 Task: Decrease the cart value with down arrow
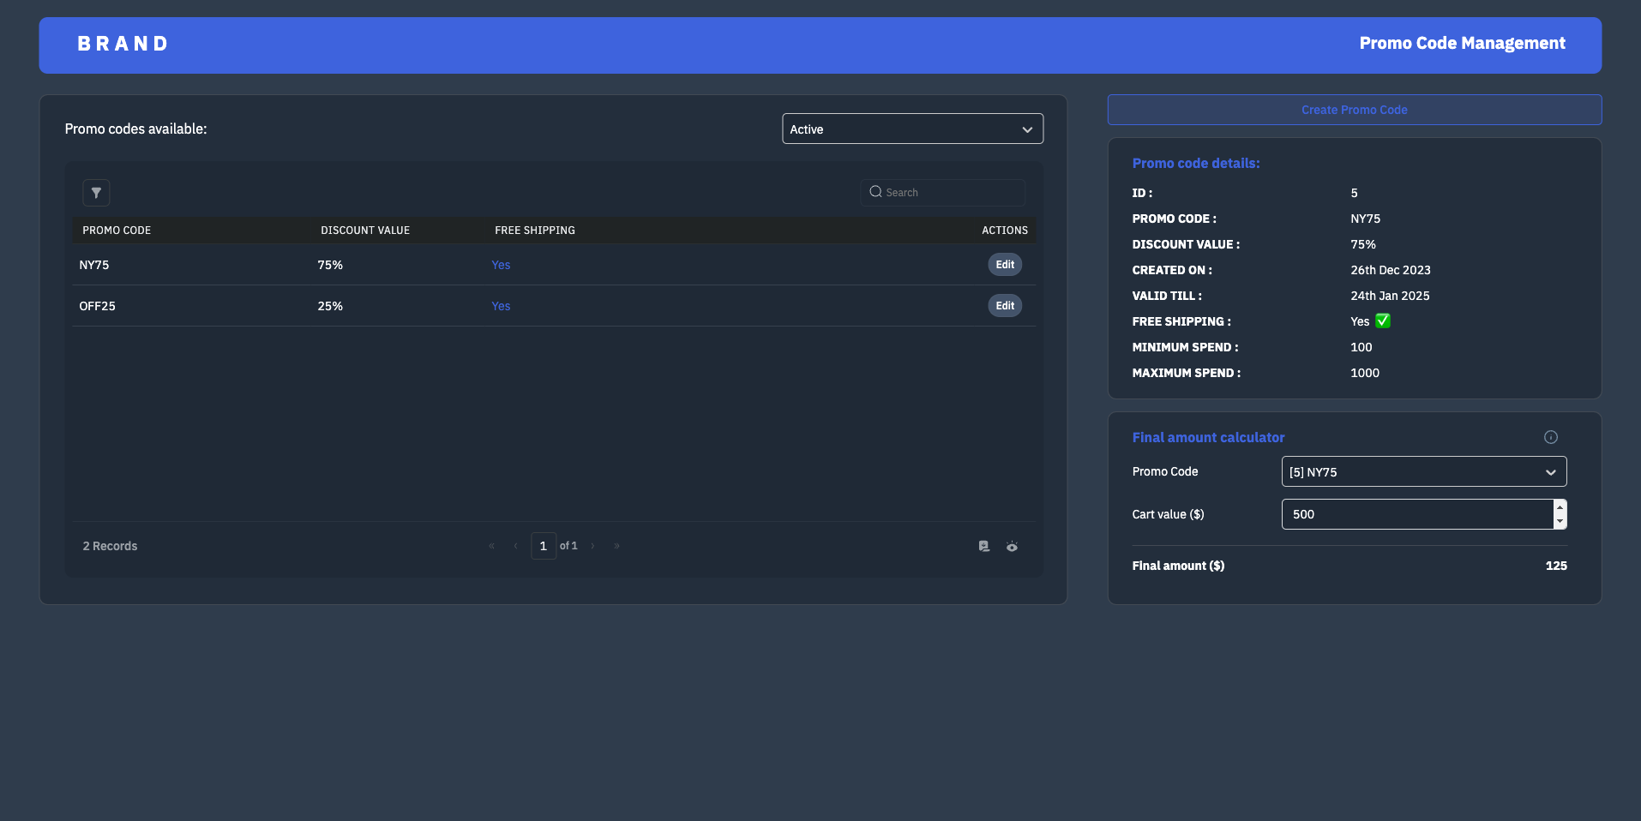click(x=1560, y=521)
